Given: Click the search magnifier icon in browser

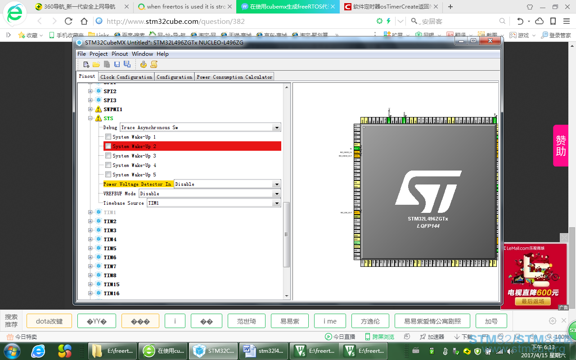Looking at the screenshot, I should [x=503, y=21].
